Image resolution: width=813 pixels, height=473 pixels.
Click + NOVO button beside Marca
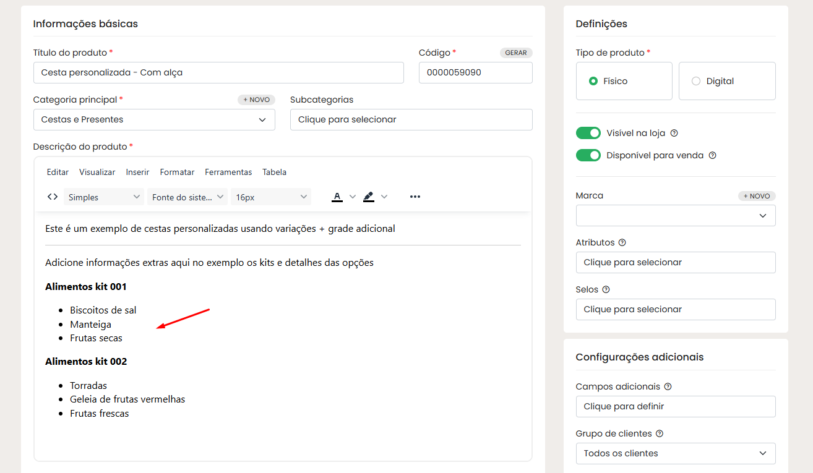coord(756,196)
